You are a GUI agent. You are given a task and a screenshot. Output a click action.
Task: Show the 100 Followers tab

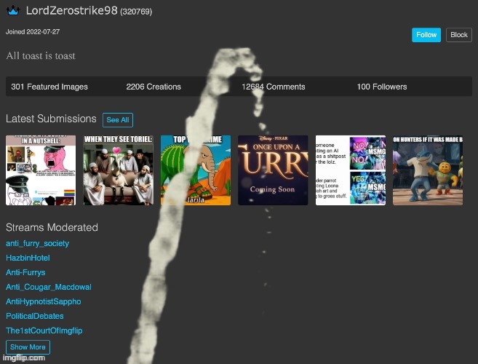click(x=381, y=87)
